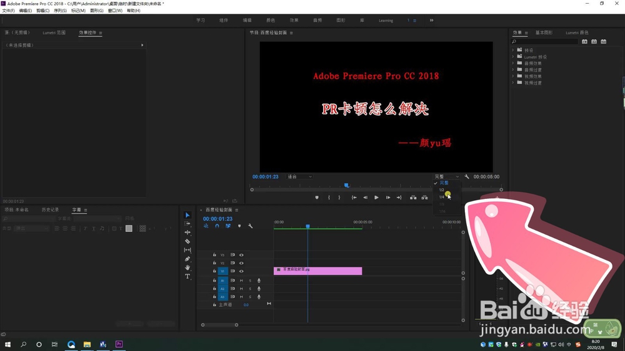Image resolution: width=625 pixels, height=351 pixels.
Task: Select the Selection tool arrow
Action: (187, 215)
